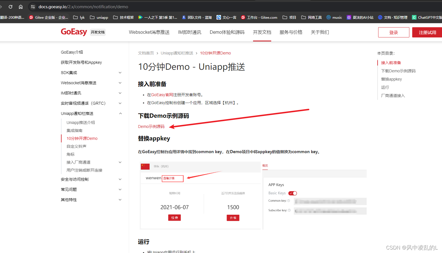Open the 团队文件 - 蓝湖 bookmark
This screenshot has height=253, width=442.
click(x=196, y=17)
